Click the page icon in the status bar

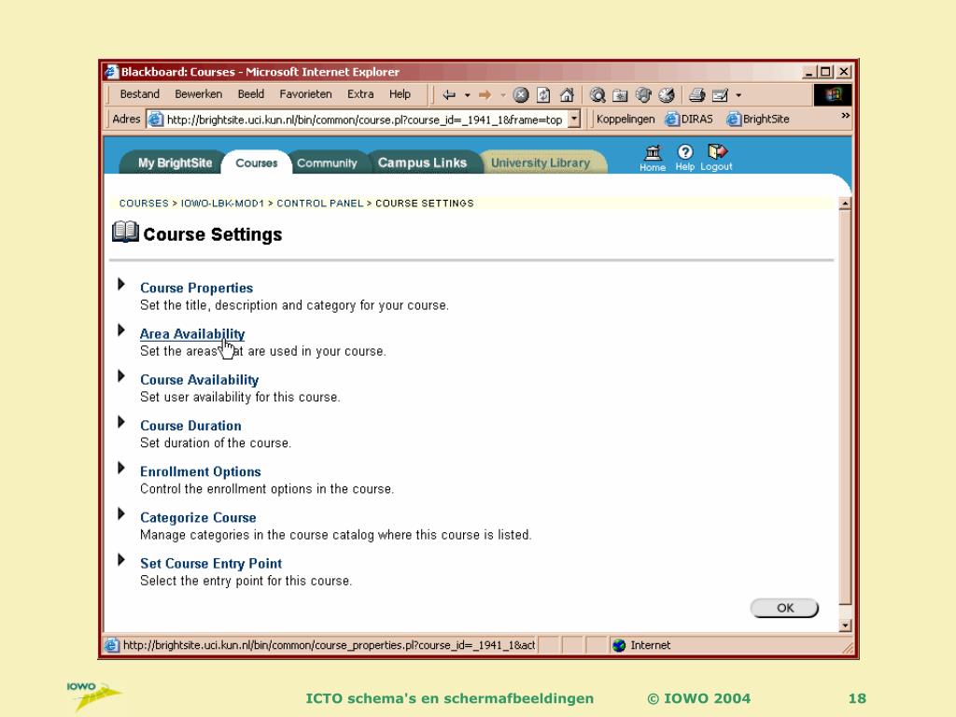coord(112,645)
